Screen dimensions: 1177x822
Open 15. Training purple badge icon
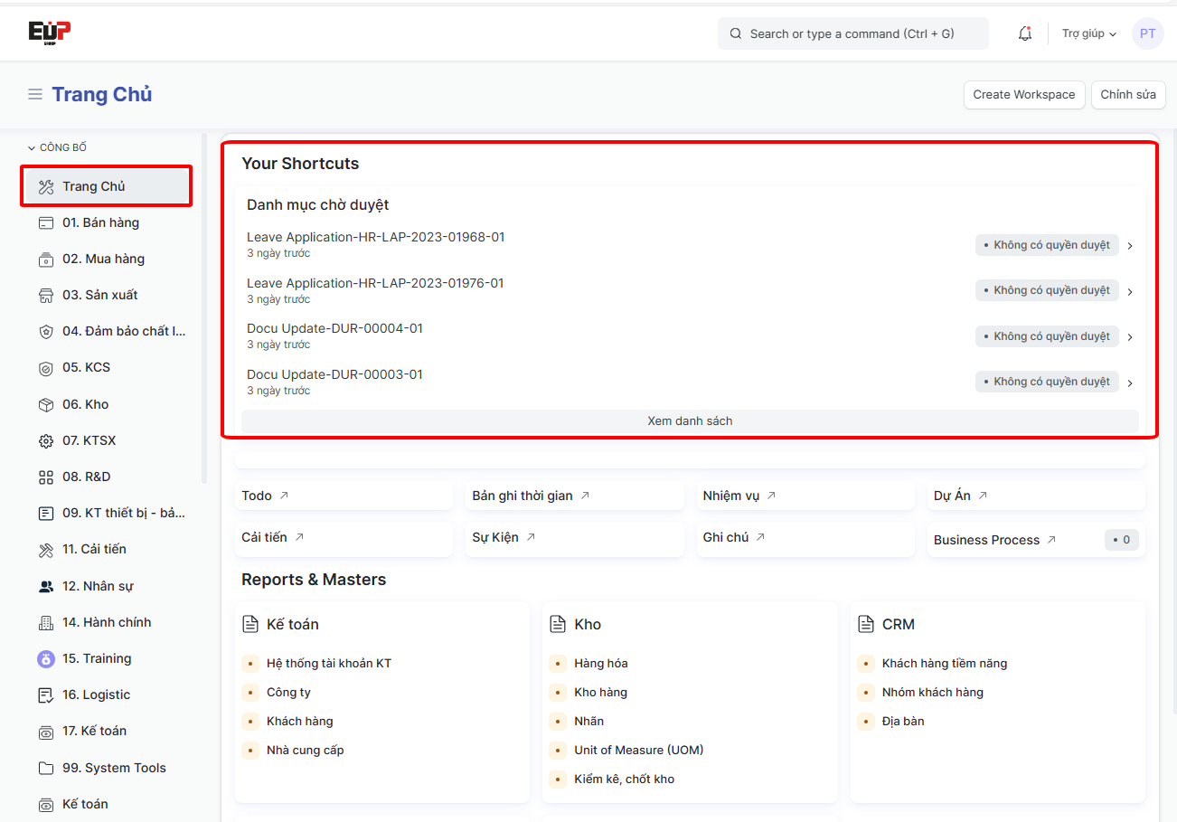pyautogui.click(x=46, y=658)
